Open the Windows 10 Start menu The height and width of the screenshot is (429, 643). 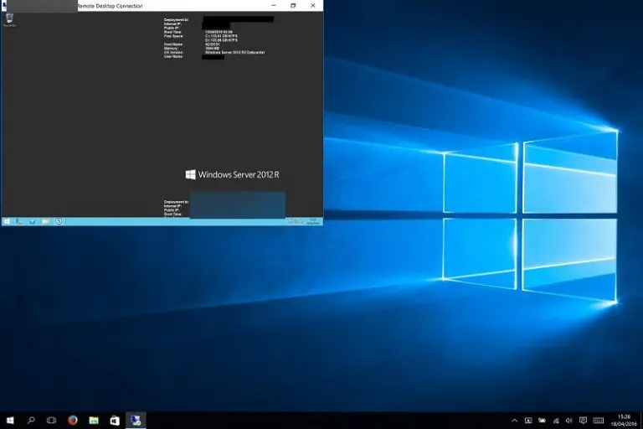coord(10,421)
